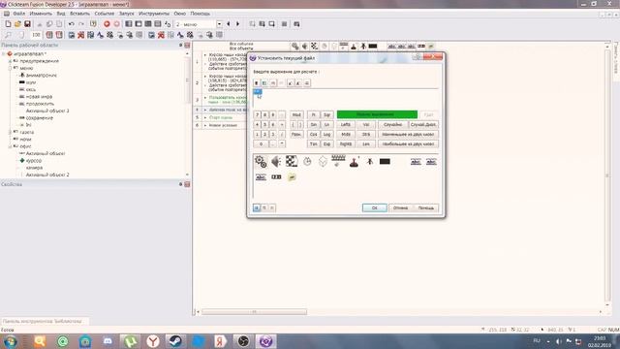Viewport: 620px width, 349px height.
Task: Select the Storyboard controls checkered icon in dialog
Action: 292,162
